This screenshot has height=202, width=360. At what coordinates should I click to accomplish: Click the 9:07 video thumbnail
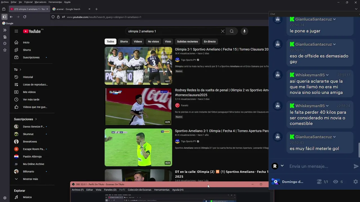138,66
